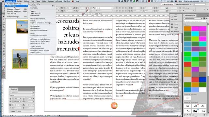Select the Type (T) tool
The height and width of the screenshot is (117, 209).
4,30
